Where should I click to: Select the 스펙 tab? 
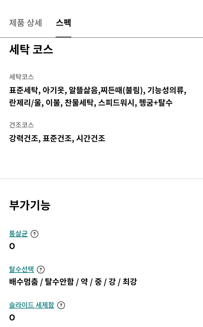[x=63, y=23]
